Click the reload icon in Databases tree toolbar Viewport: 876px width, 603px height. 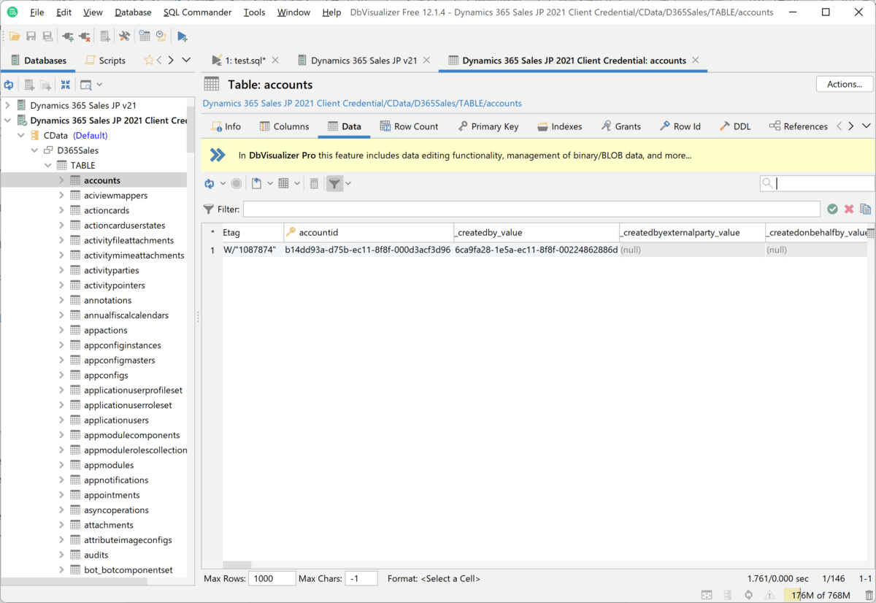click(x=9, y=85)
